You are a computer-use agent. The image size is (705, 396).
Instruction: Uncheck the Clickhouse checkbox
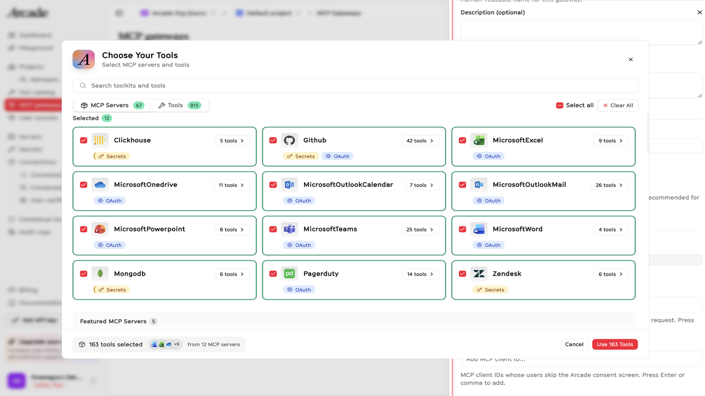(x=84, y=140)
